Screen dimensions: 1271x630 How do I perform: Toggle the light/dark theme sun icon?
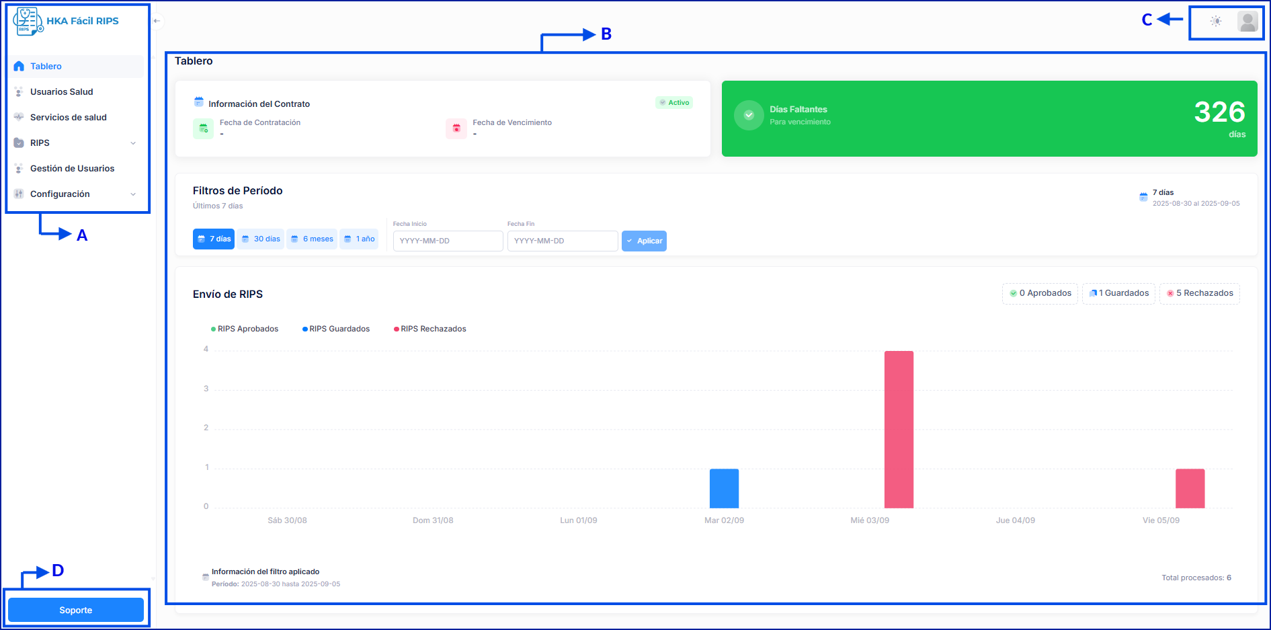[x=1215, y=22]
